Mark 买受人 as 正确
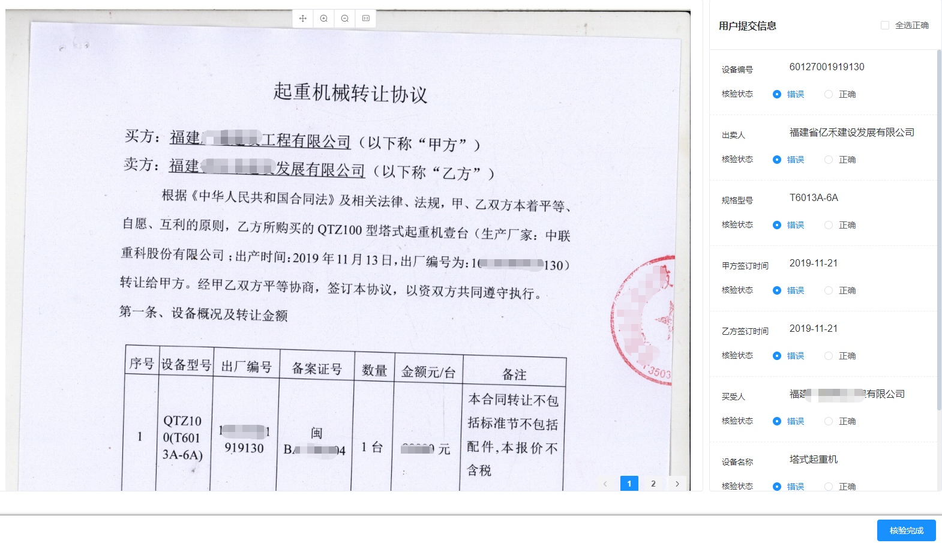The image size is (942, 543). [x=829, y=421]
